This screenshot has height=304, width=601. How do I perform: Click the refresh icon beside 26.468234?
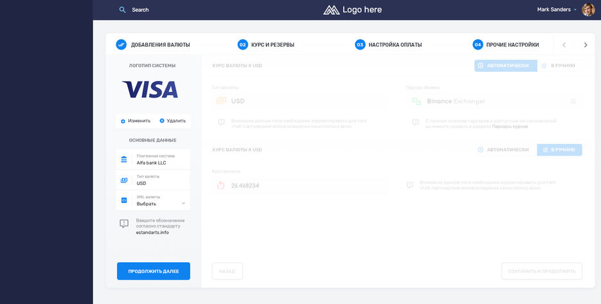pyautogui.click(x=220, y=186)
